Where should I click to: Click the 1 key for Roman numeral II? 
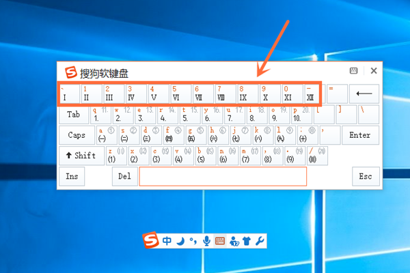[92, 94]
